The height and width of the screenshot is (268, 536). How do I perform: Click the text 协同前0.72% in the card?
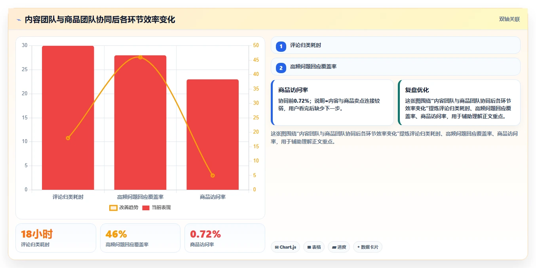(294, 101)
